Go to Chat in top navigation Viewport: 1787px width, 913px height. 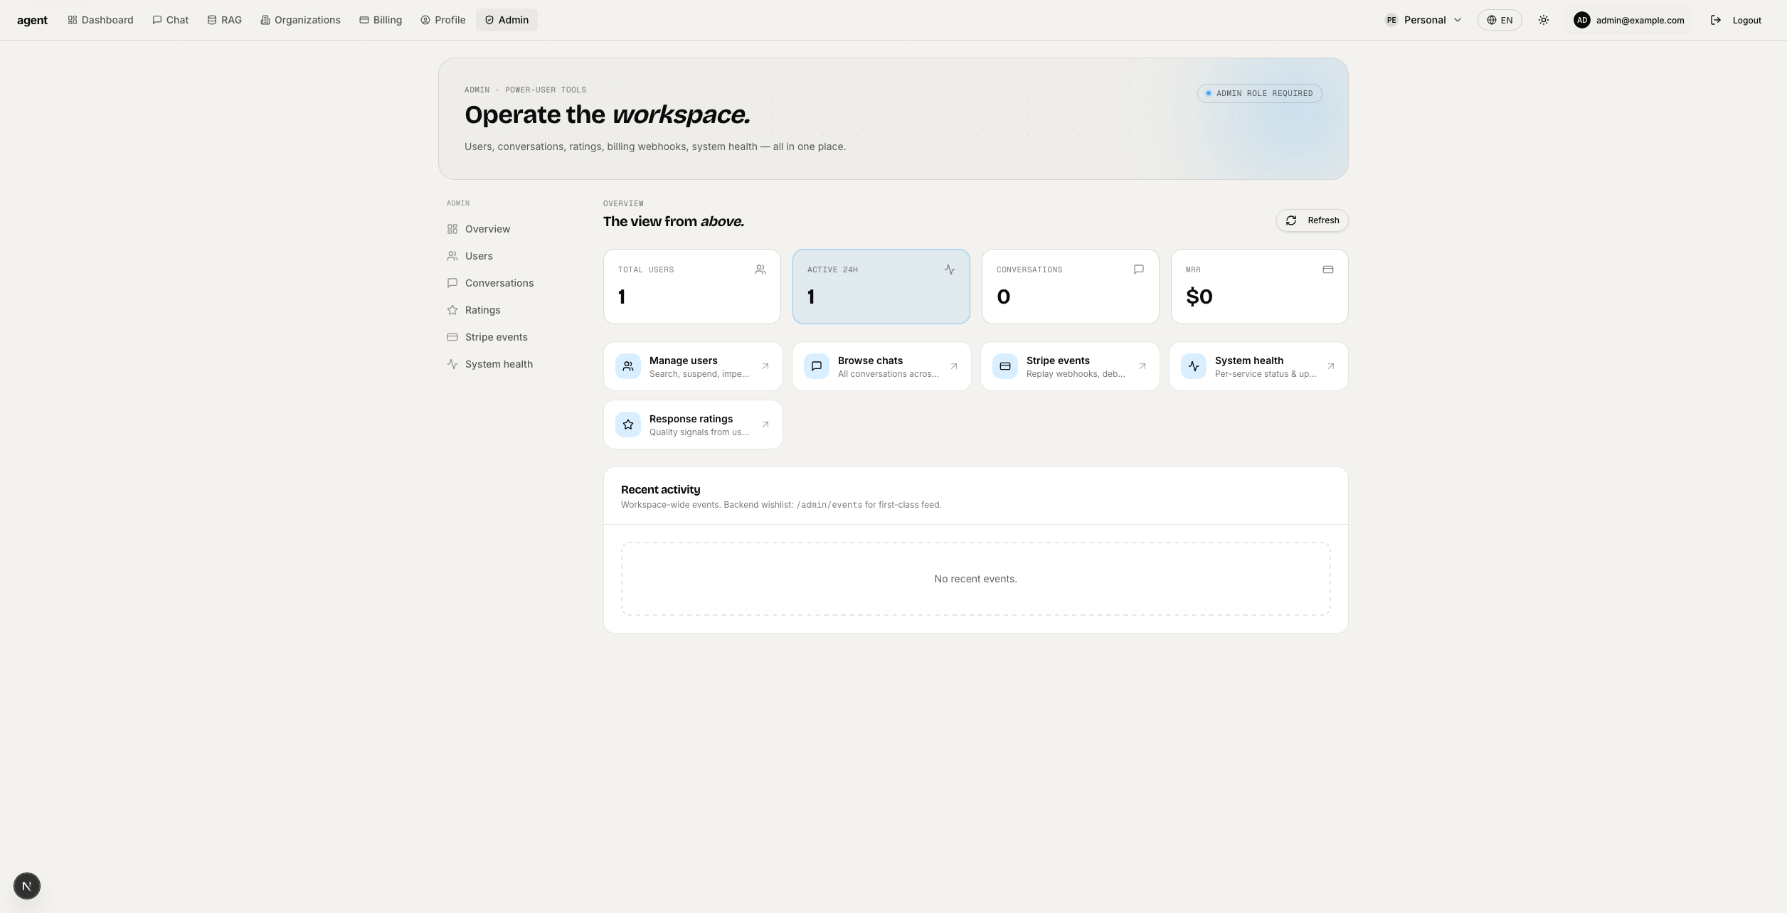click(x=170, y=20)
